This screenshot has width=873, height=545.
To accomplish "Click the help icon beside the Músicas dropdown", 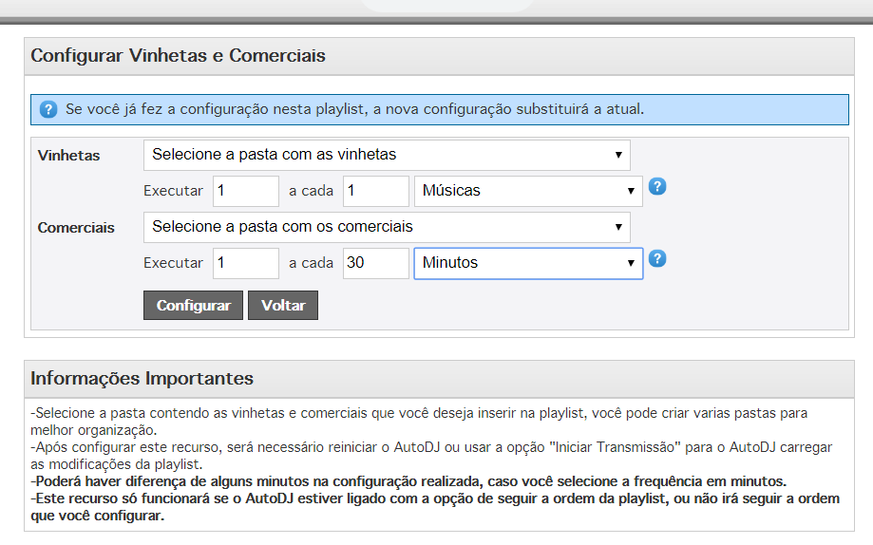I will tap(656, 187).
